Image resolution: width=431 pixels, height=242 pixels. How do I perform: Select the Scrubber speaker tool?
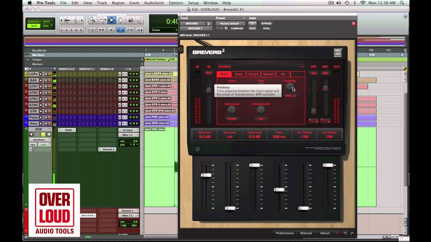131,20
